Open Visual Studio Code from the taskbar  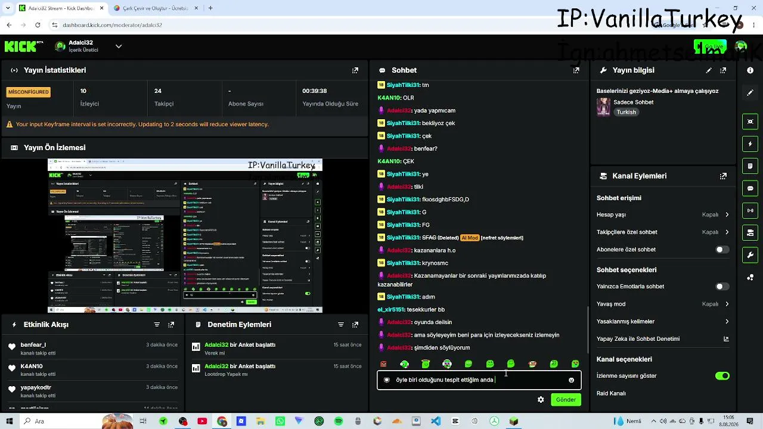pyautogui.click(x=436, y=421)
